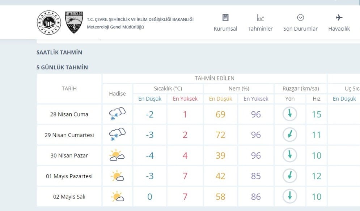360x211 pixels.
Task: Click the Son Durumlar clock icon
Action: (x=301, y=18)
